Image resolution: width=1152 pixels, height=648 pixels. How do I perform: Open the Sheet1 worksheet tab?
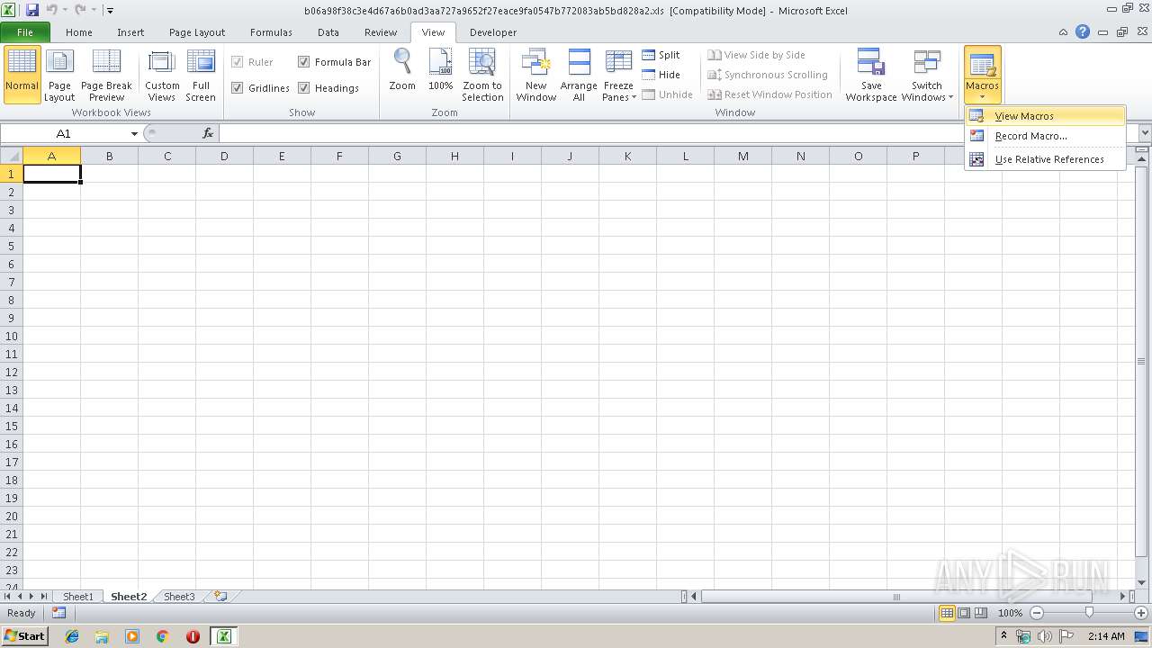click(x=77, y=597)
